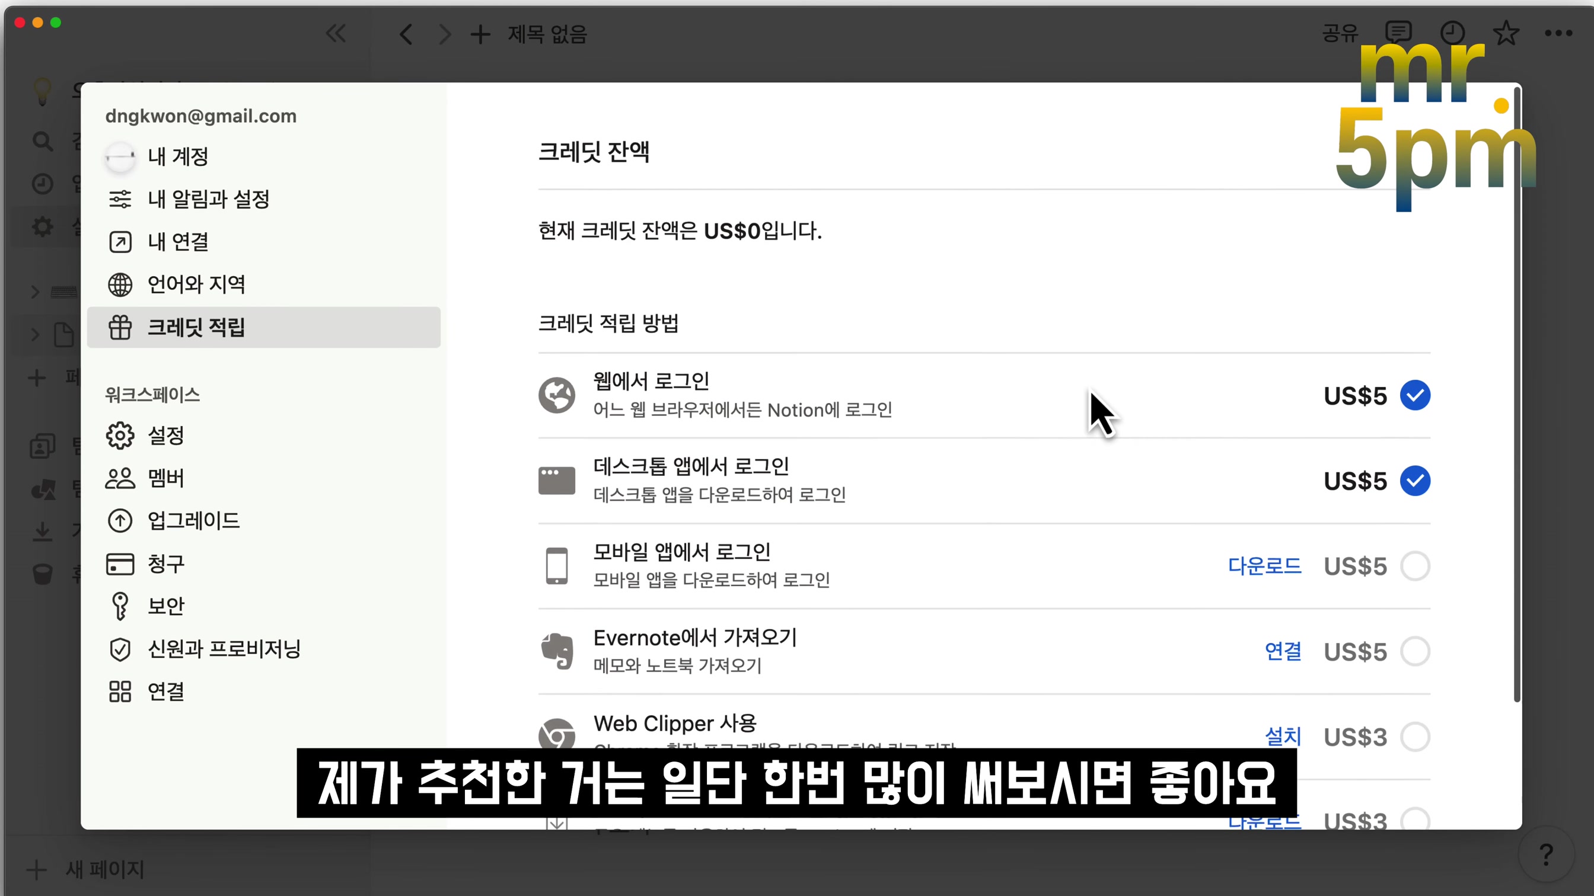This screenshot has height=896, width=1594.
Task: Check the Evernote에서 가져오기 circle
Action: (1415, 651)
